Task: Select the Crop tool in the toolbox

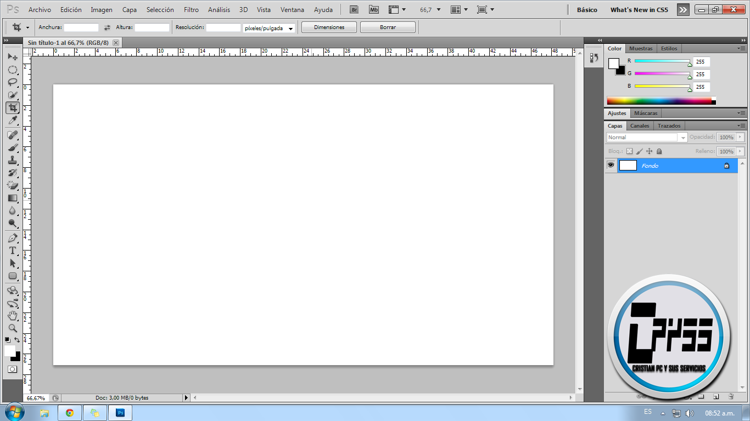Action: [12, 107]
